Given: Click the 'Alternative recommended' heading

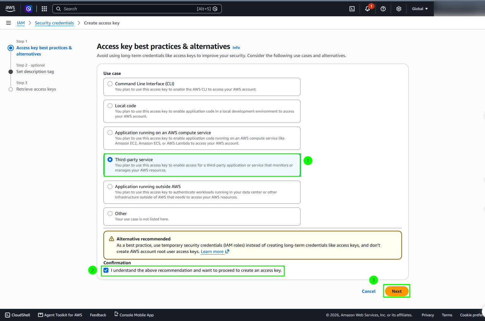Looking at the screenshot, I should [143, 239].
